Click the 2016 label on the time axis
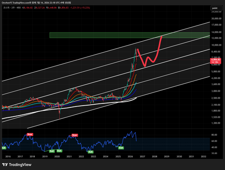 [x=8, y=156]
